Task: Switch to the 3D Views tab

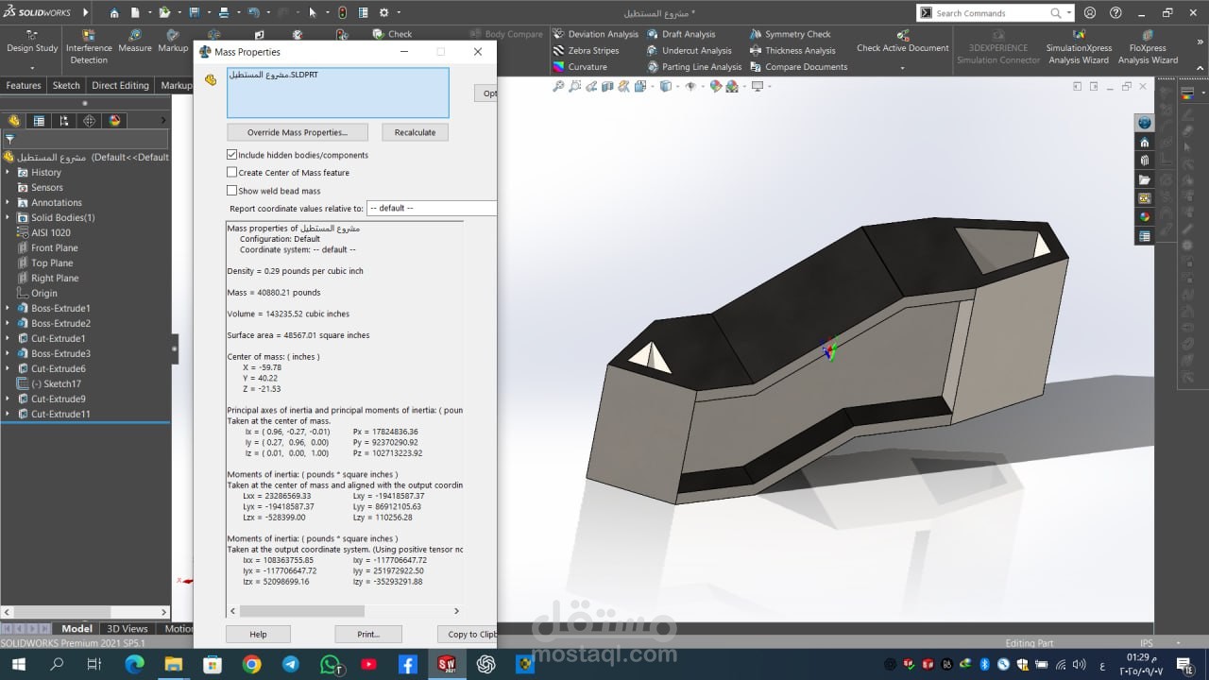Action: [x=128, y=629]
